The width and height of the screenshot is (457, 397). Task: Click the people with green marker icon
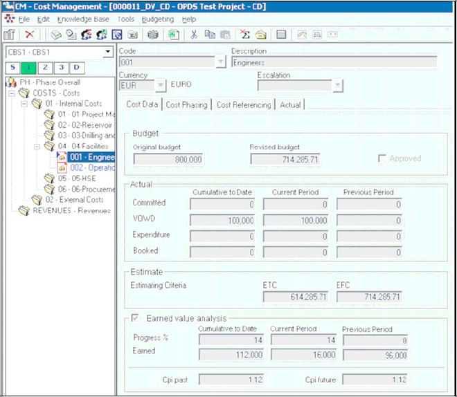(102, 35)
